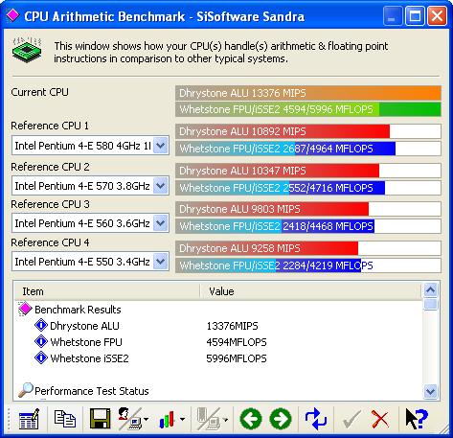453x438 pixels.
Task: Click the Current CPU Dhrystone ALU bar
Action: (x=308, y=93)
